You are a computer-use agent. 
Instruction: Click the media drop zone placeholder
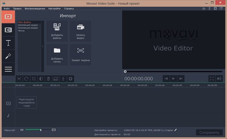[x=26, y=103]
